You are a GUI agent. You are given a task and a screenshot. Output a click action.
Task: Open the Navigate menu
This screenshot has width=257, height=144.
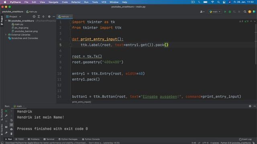pos(53,2)
